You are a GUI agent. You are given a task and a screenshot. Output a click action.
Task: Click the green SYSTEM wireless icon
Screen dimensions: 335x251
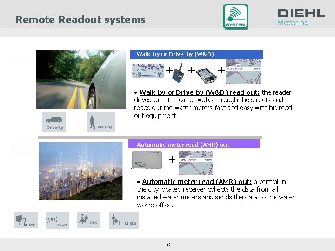pos(235,17)
